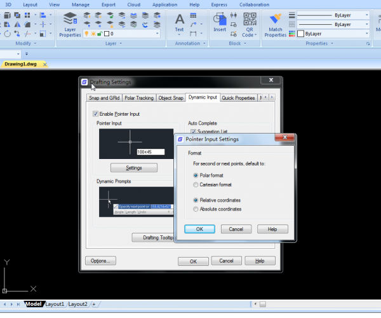Click OK in Pointer Input Settings
The width and height of the screenshot is (381, 318).
coord(199,229)
